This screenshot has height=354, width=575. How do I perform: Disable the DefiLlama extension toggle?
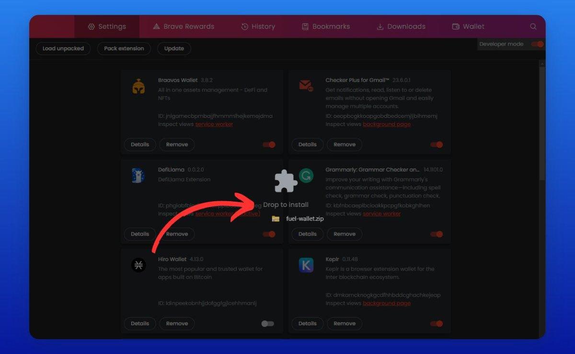(x=269, y=234)
